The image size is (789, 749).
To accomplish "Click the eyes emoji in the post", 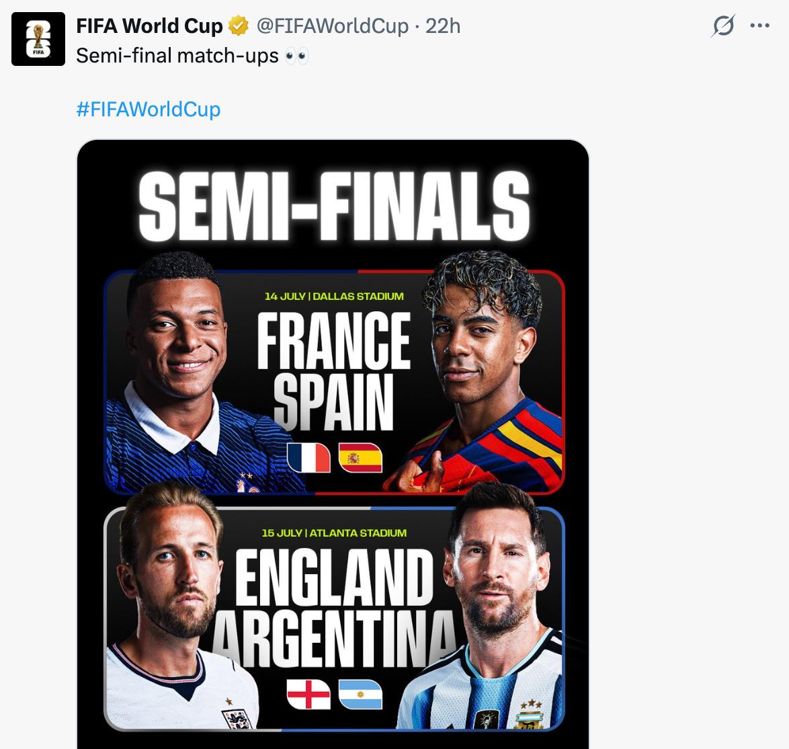I will [x=296, y=56].
